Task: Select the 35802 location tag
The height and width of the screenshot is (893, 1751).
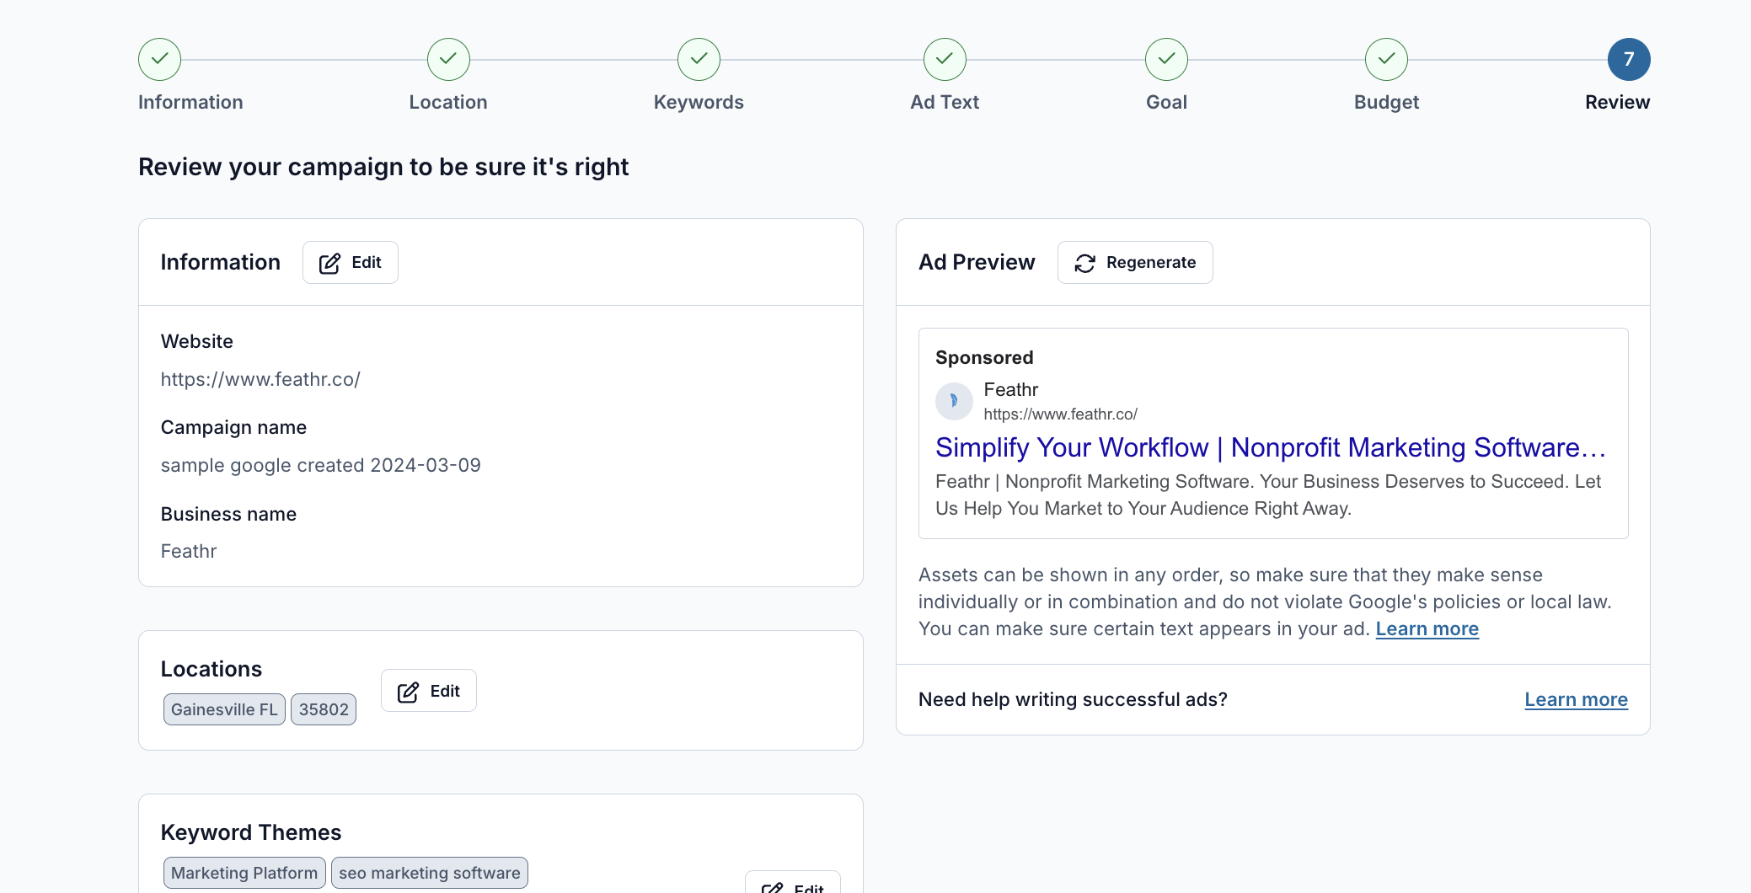Action: pyautogui.click(x=324, y=709)
